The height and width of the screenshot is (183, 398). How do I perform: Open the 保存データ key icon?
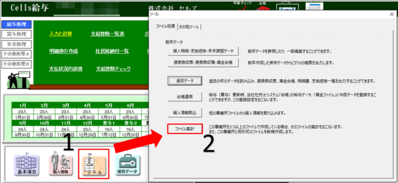pos(127,165)
